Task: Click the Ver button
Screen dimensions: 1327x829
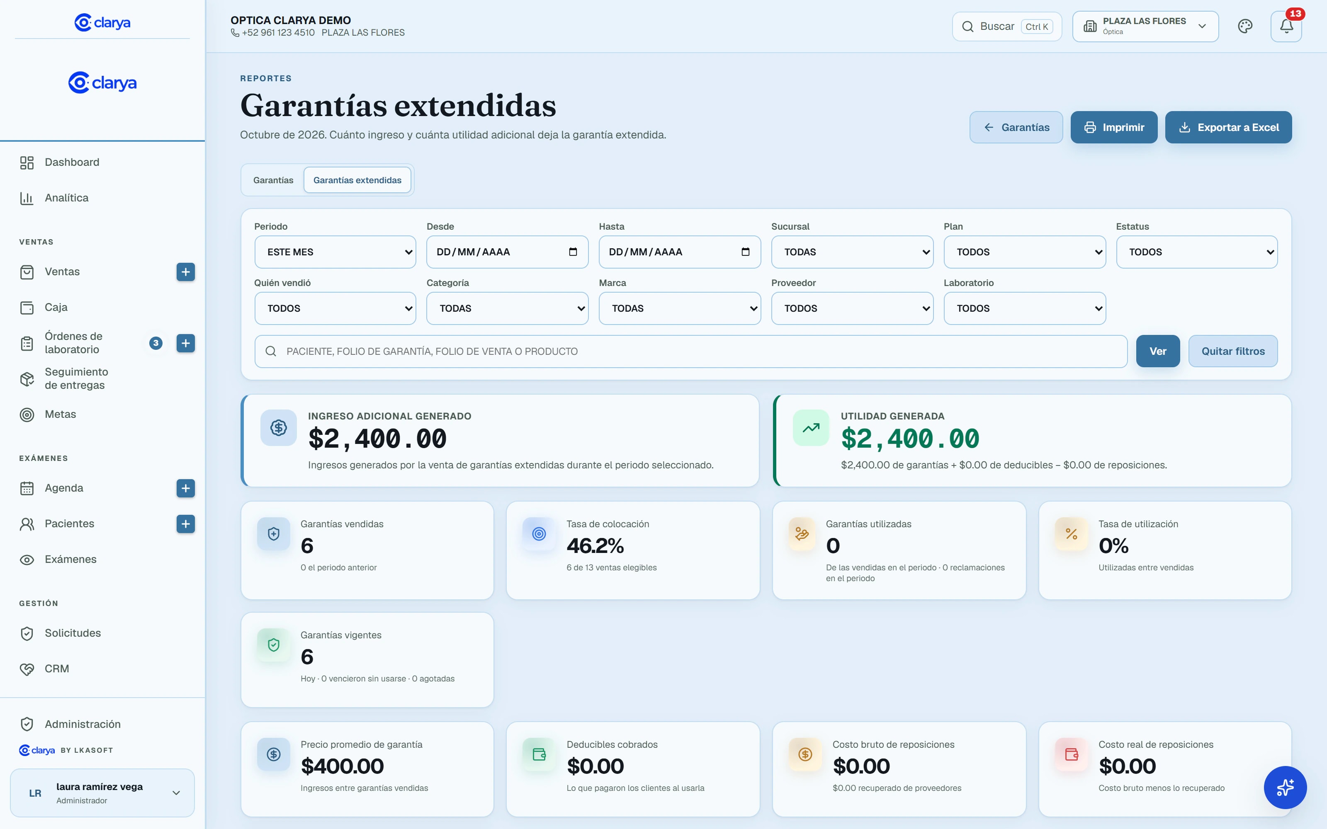Action: [x=1157, y=351]
